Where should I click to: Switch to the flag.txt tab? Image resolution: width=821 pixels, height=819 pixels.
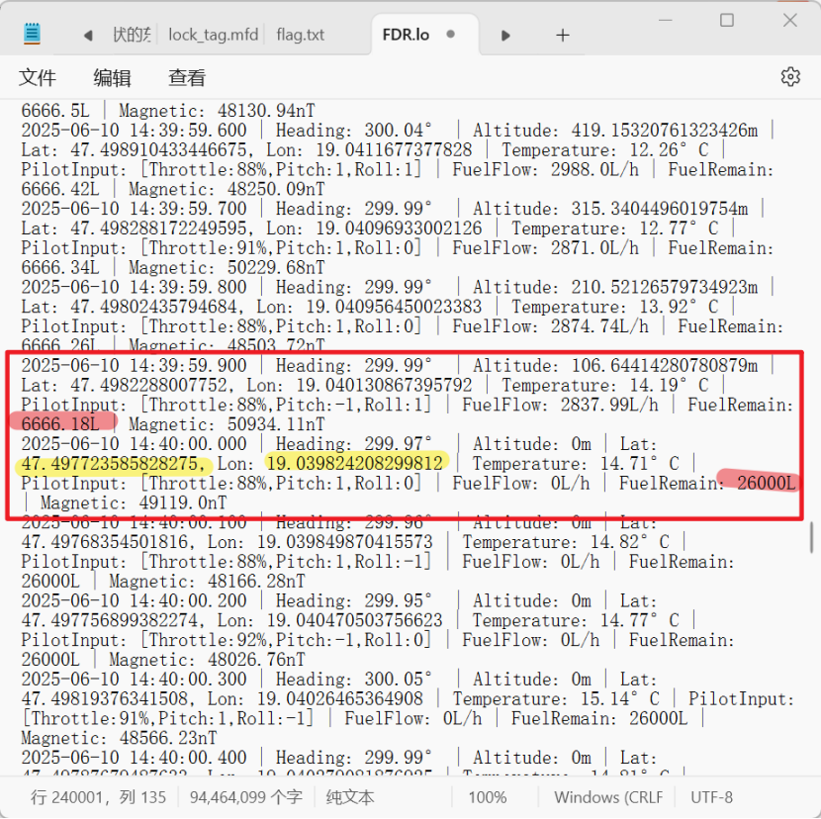point(301,35)
